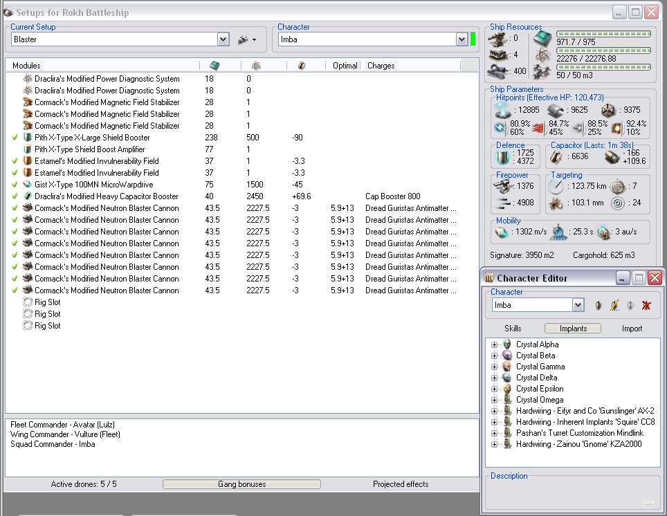The width and height of the screenshot is (667, 516).
Task: Click the CPU resource icon in Ship Resources
Action: coord(542,39)
